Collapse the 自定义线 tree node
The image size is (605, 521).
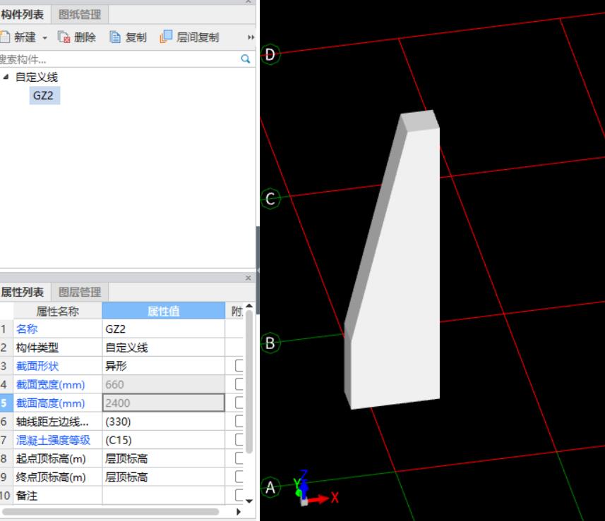(x=6, y=77)
